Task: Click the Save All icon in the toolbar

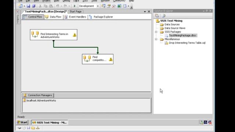Action: point(34,6)
